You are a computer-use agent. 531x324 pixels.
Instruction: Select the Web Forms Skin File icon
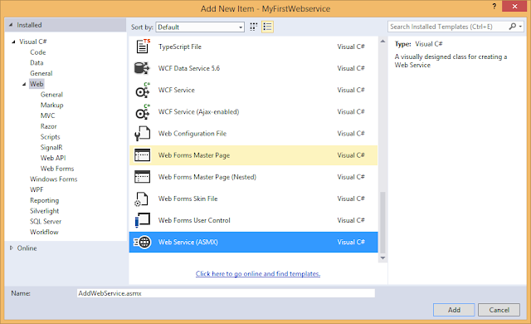pyautogui.click(x=142, y=199)
